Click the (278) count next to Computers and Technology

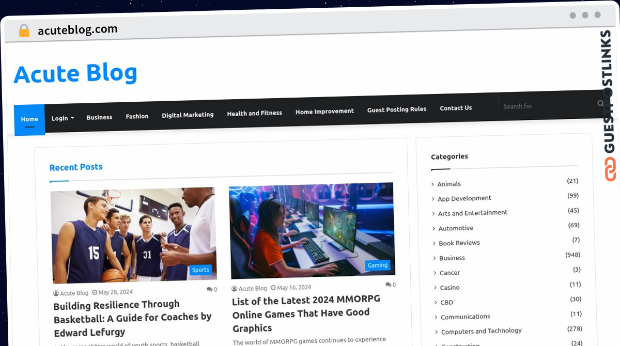(575, 328)
